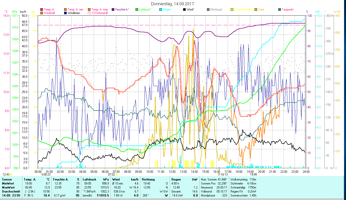Image resolution: width=346 pixels, height=200 pixels.
Task: Click the Schneefallgr 1750m entry
Action: coord(243,187)
